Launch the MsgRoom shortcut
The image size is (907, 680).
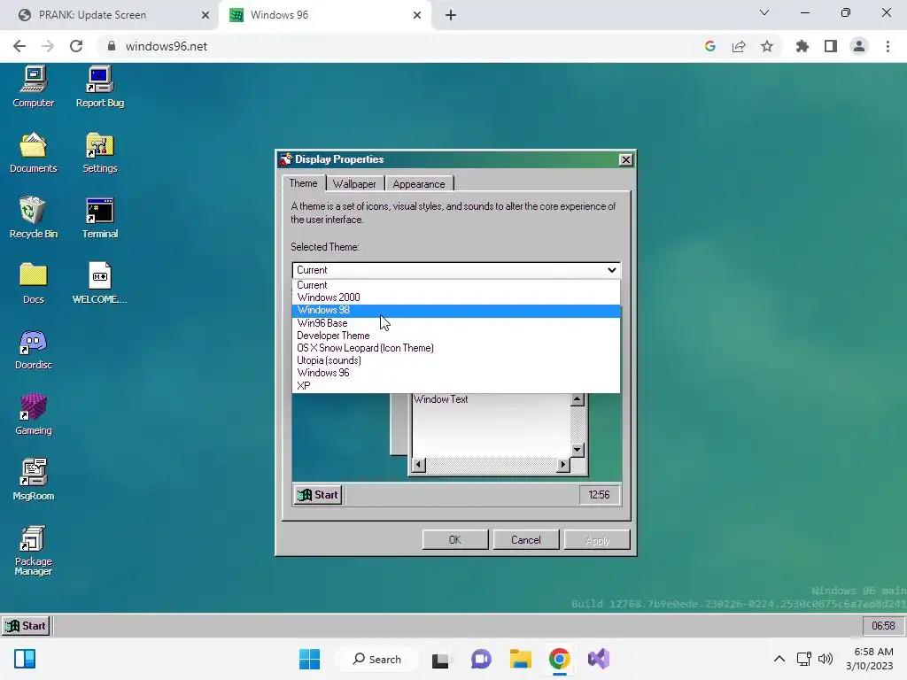pyautogui.click(x=33, y=480)
